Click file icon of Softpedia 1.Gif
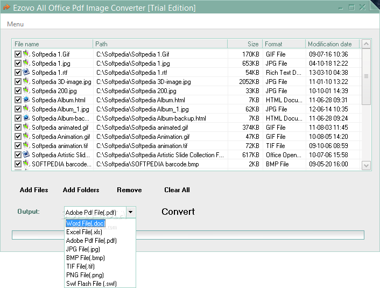Viewport: 380px width, 288px height. pos(26,54)
